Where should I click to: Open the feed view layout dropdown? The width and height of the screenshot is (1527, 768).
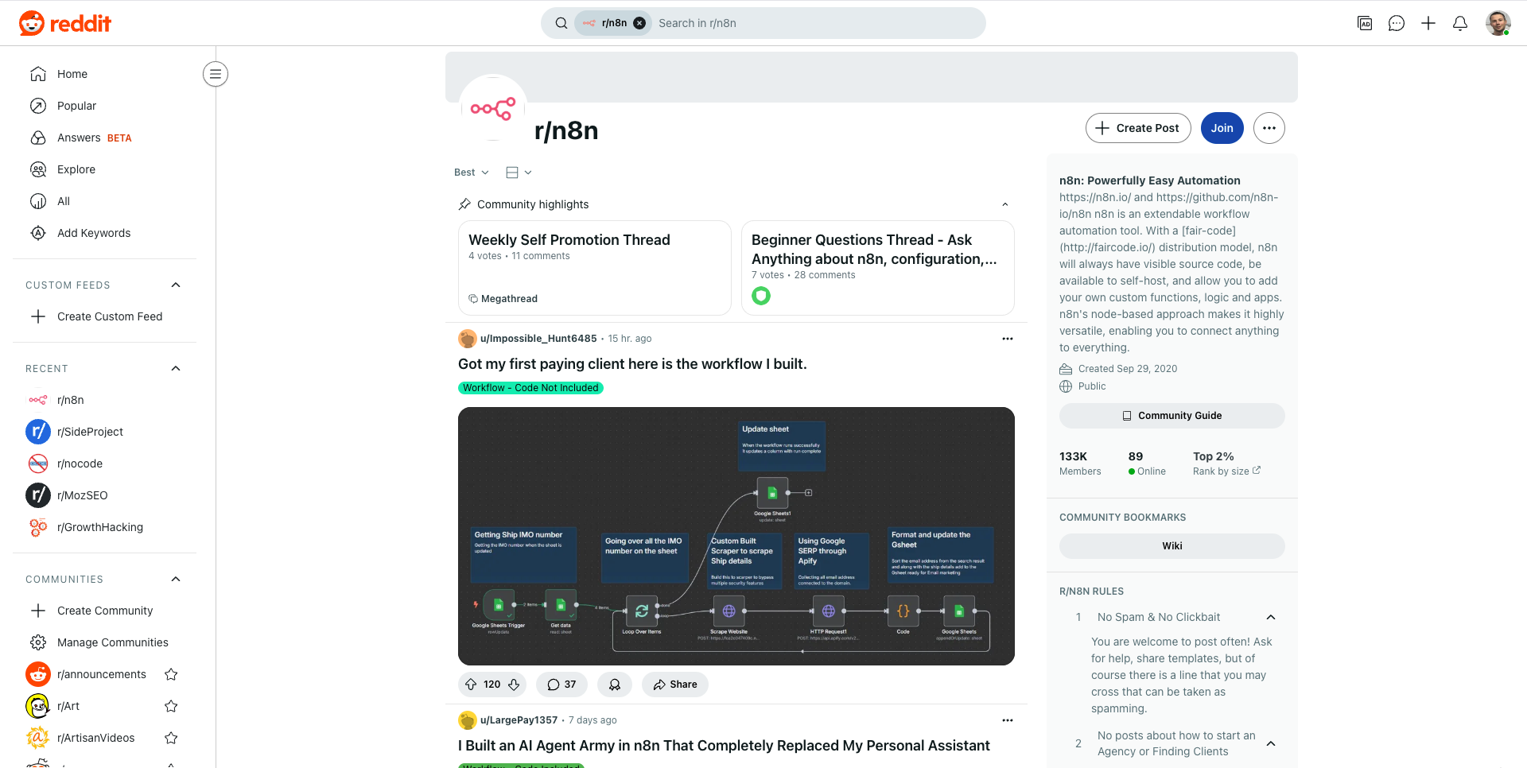click(x=519, y=173)
